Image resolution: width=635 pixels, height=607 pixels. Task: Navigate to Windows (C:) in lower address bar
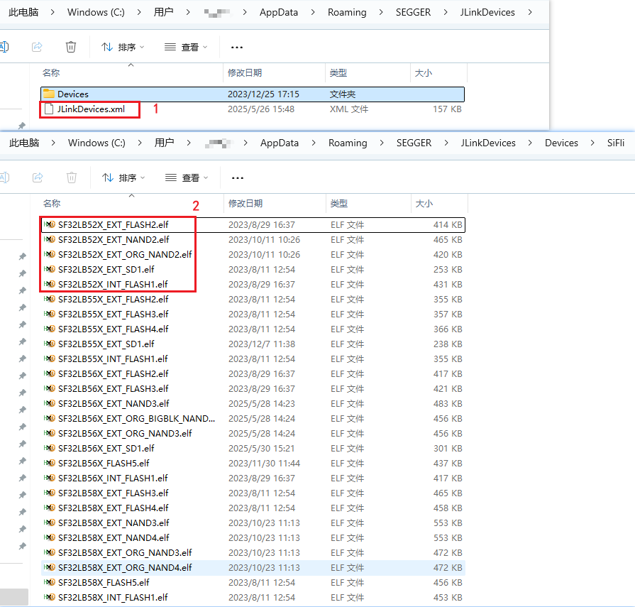96,143
